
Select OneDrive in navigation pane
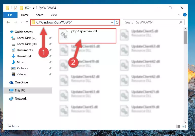pyautogui.click(x=21, y=82)
